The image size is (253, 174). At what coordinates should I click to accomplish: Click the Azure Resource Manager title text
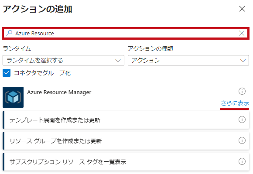pyautogui.click(x=59, y=92)
